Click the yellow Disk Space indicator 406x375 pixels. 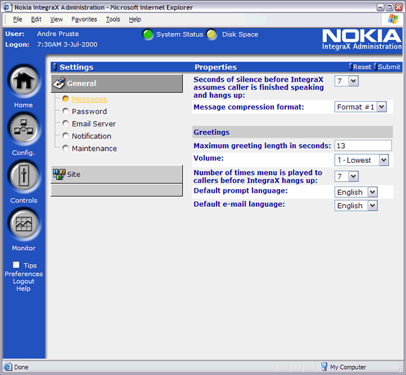(x=212, y=34)
